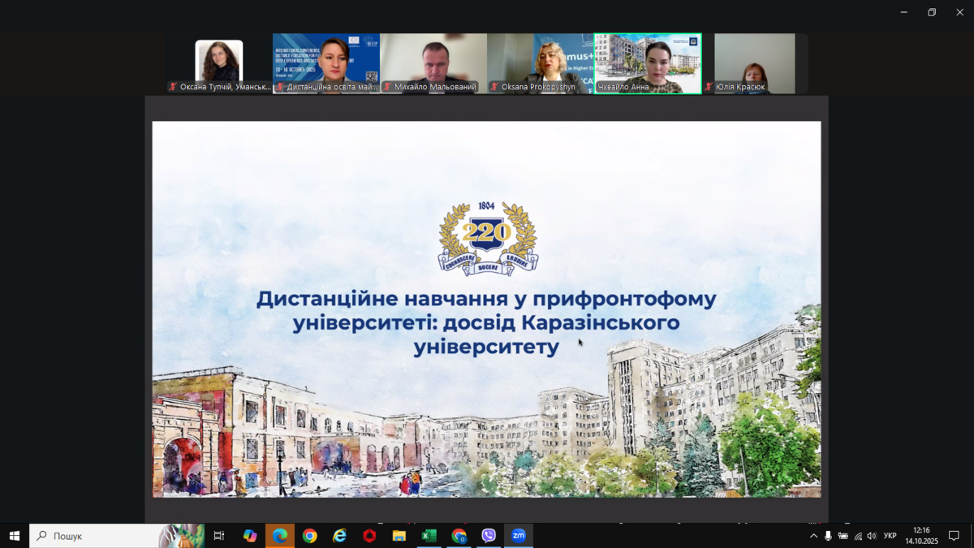Switch to Google Chrome in the taskbar
This screenshot has height=548, width=974.
[x=309, y=536]
